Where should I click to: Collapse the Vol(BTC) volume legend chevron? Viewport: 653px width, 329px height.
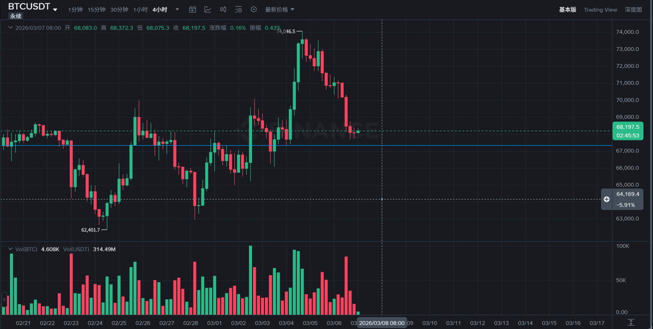click(10, 249)
